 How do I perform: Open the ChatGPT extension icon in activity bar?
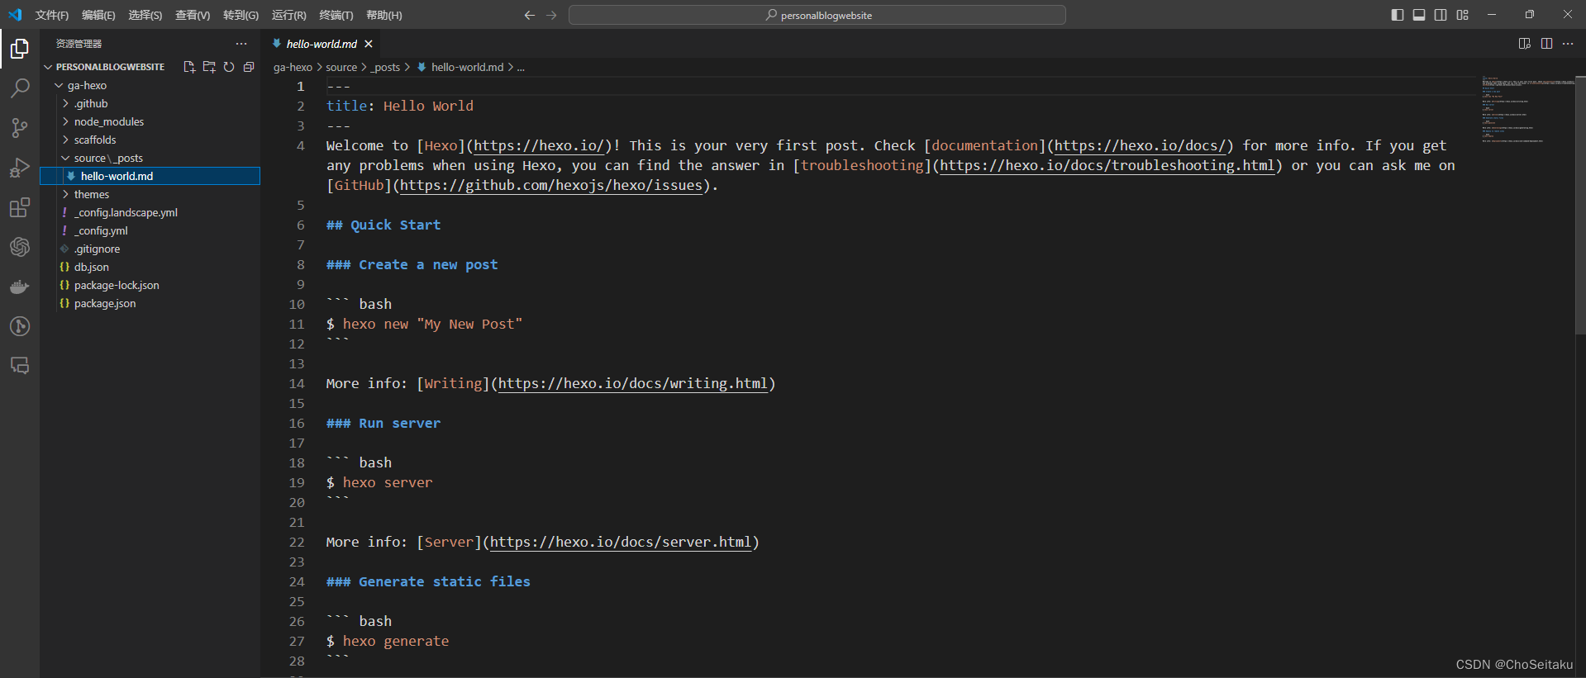20,247
